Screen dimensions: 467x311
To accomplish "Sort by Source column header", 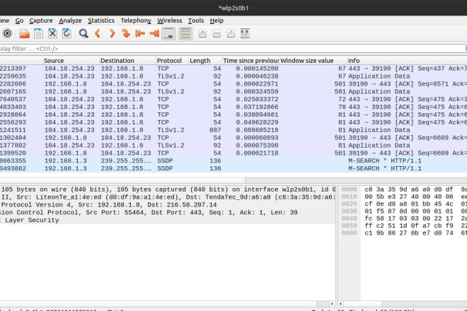I will click(x=71, y=60).
